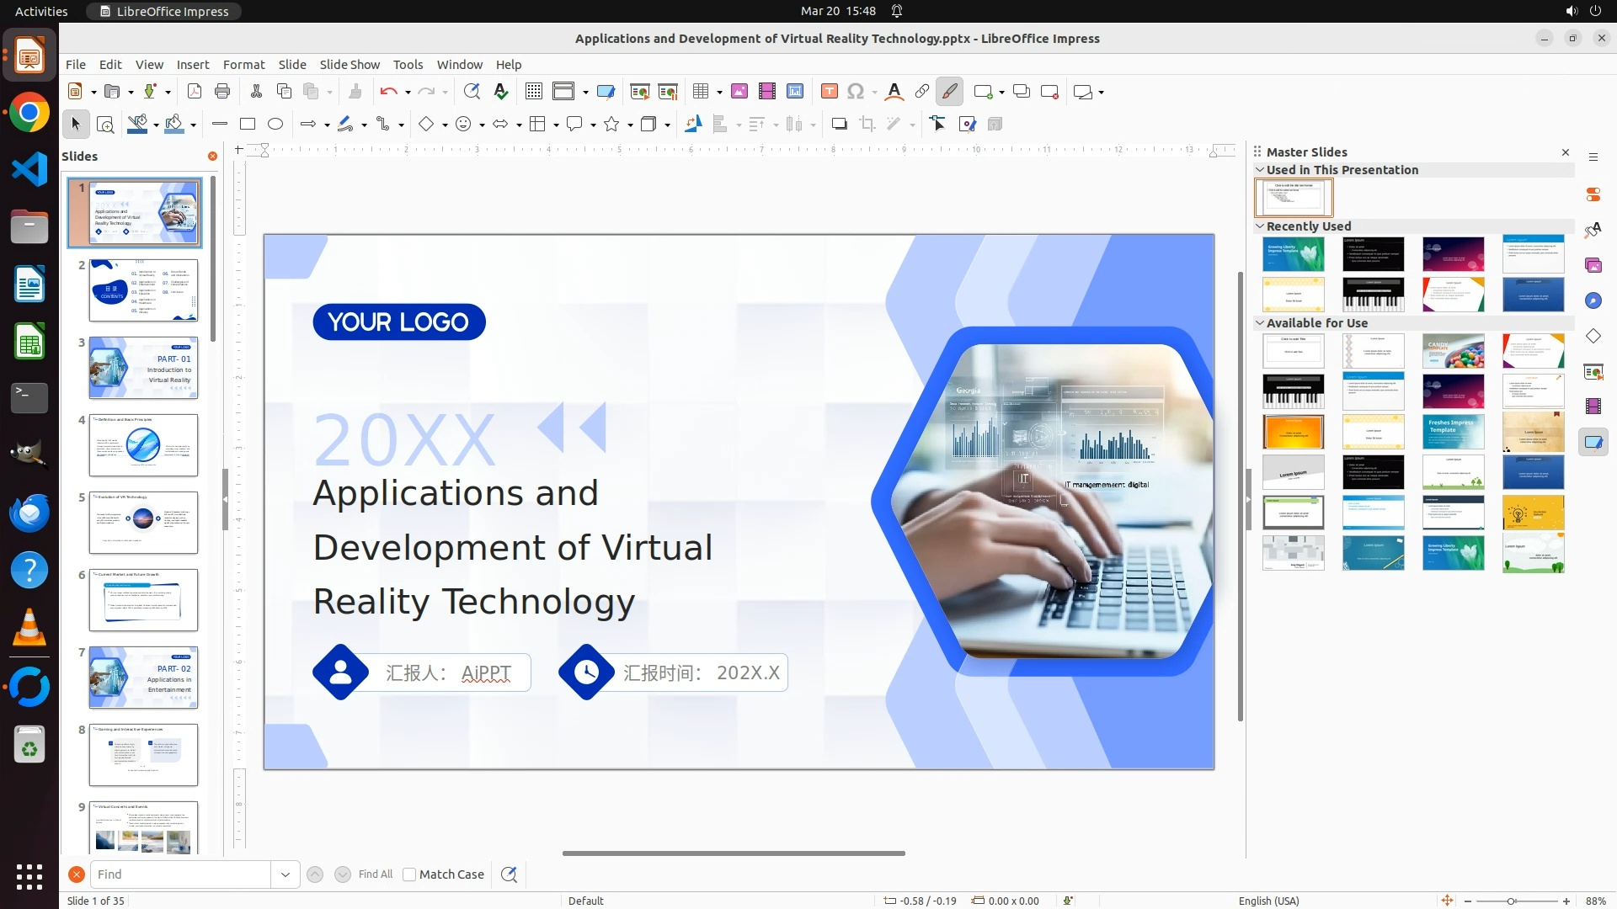The height and width of the screenshot is (909, 1617).
Task: Click the Display Grid toolbar icon
Action: pyautogui.click(x=533, y=92)
